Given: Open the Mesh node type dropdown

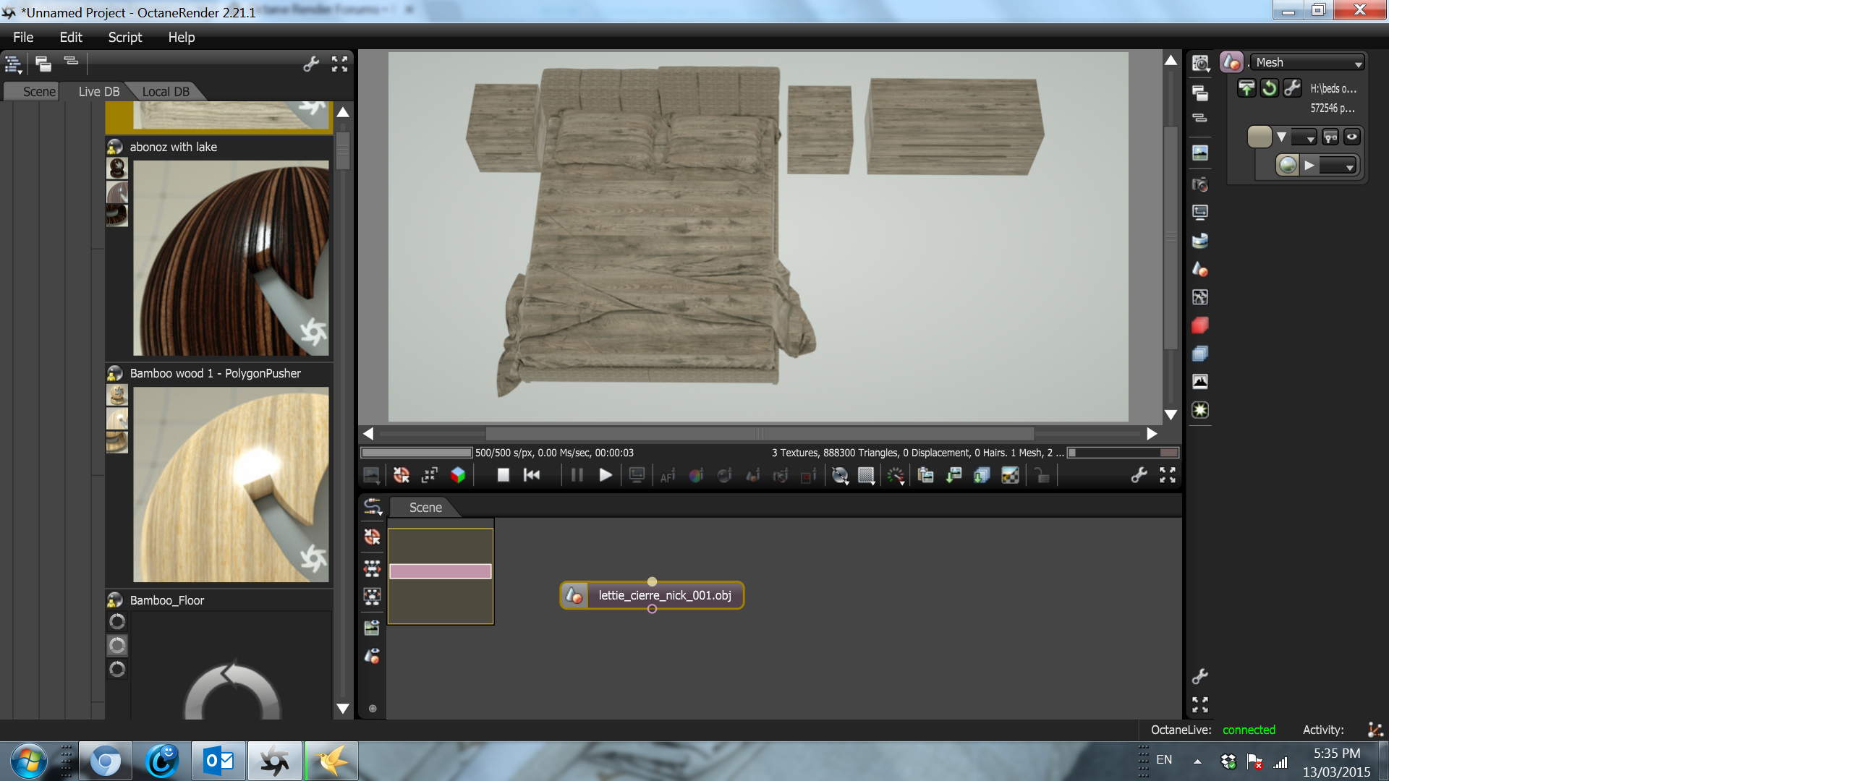Looking at the screenshot, I should click(1308, 63).
